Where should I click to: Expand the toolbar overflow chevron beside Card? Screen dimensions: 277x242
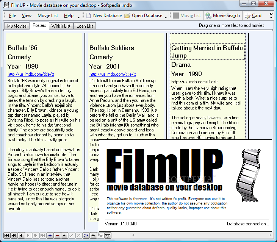coord(271,16)
